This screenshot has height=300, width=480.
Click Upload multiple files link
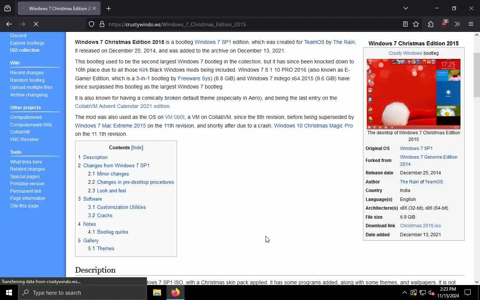31,87
